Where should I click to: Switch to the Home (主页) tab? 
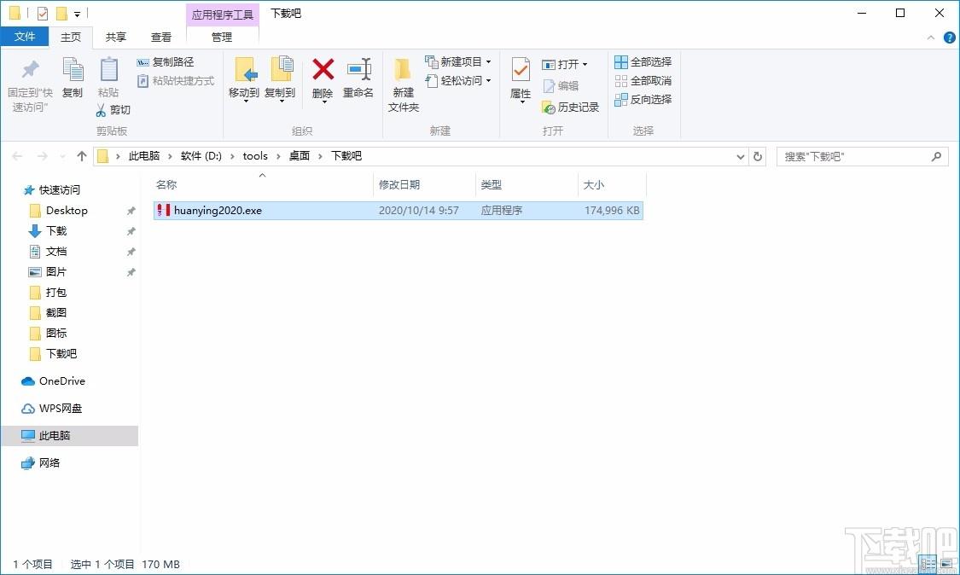[x=71, y=38]
